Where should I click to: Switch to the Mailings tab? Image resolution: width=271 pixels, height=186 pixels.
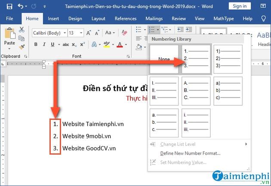(154, 18)
